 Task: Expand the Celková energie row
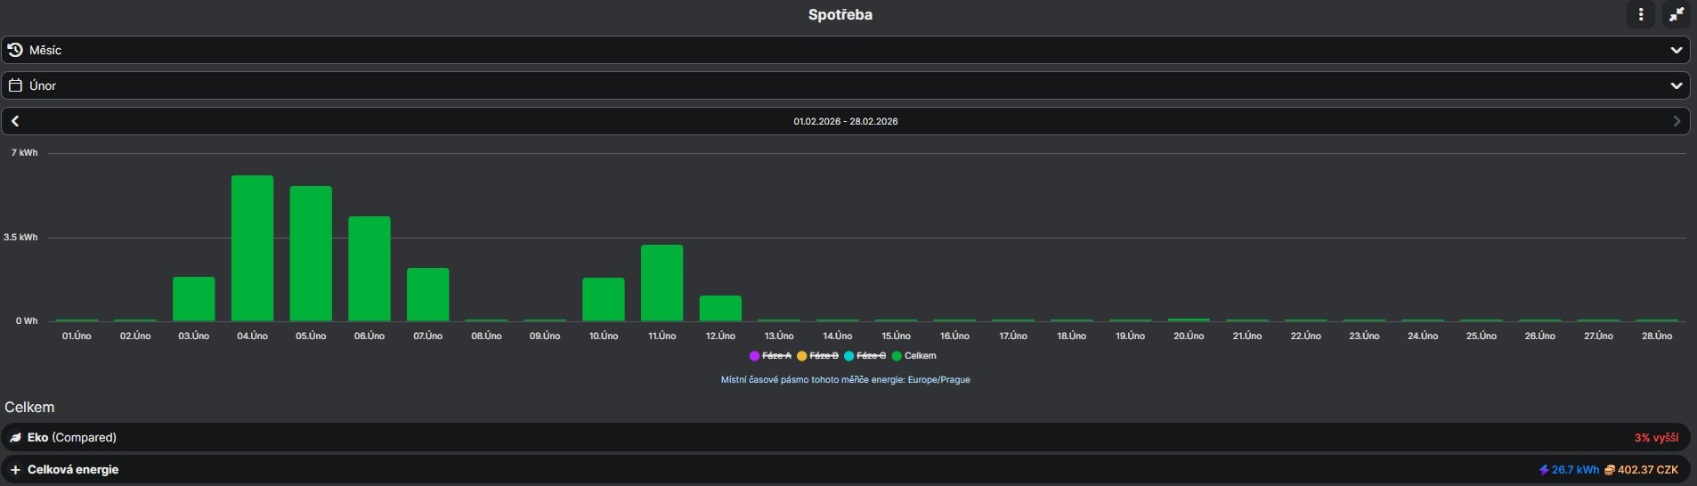coord(73,470)
